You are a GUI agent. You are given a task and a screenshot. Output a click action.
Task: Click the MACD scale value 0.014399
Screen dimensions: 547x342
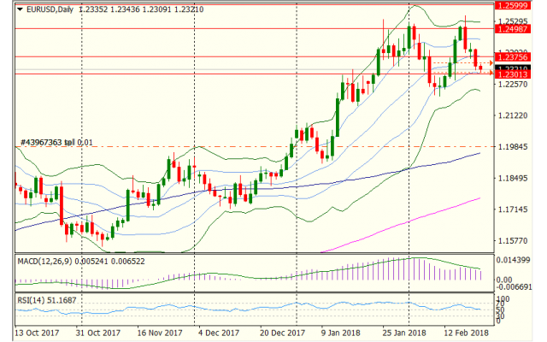(521, 259)
